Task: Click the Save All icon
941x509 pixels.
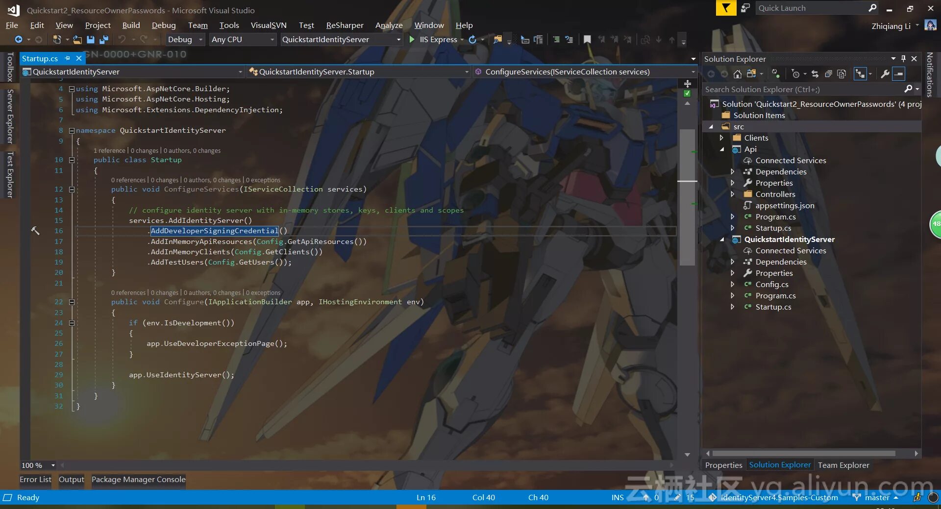Action: click(104, 40)
